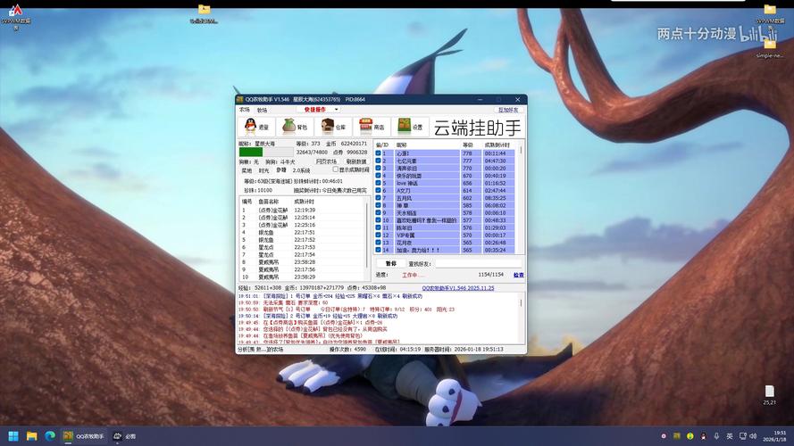
Task: Click the 检查 link
Action: 519,275
